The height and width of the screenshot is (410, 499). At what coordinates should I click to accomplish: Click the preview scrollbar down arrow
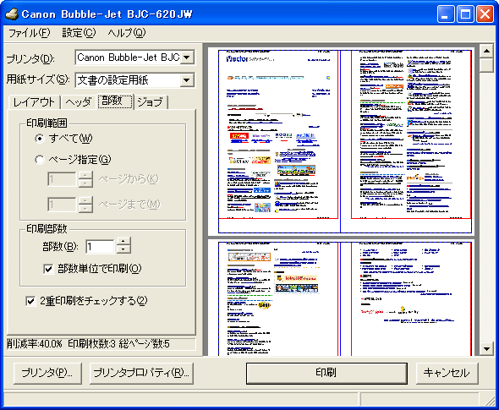486,349
